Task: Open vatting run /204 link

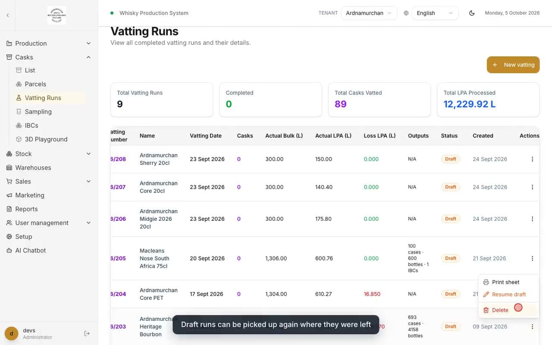Action: point(118,294)
